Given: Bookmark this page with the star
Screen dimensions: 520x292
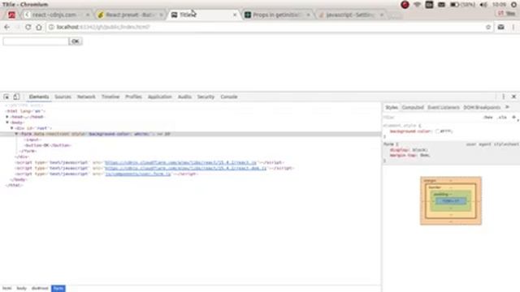Looking at the screenshot, I should click(488, 27).
